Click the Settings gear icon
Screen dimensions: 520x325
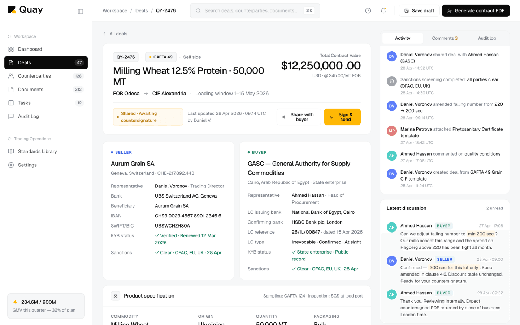[x=11, y=165]
